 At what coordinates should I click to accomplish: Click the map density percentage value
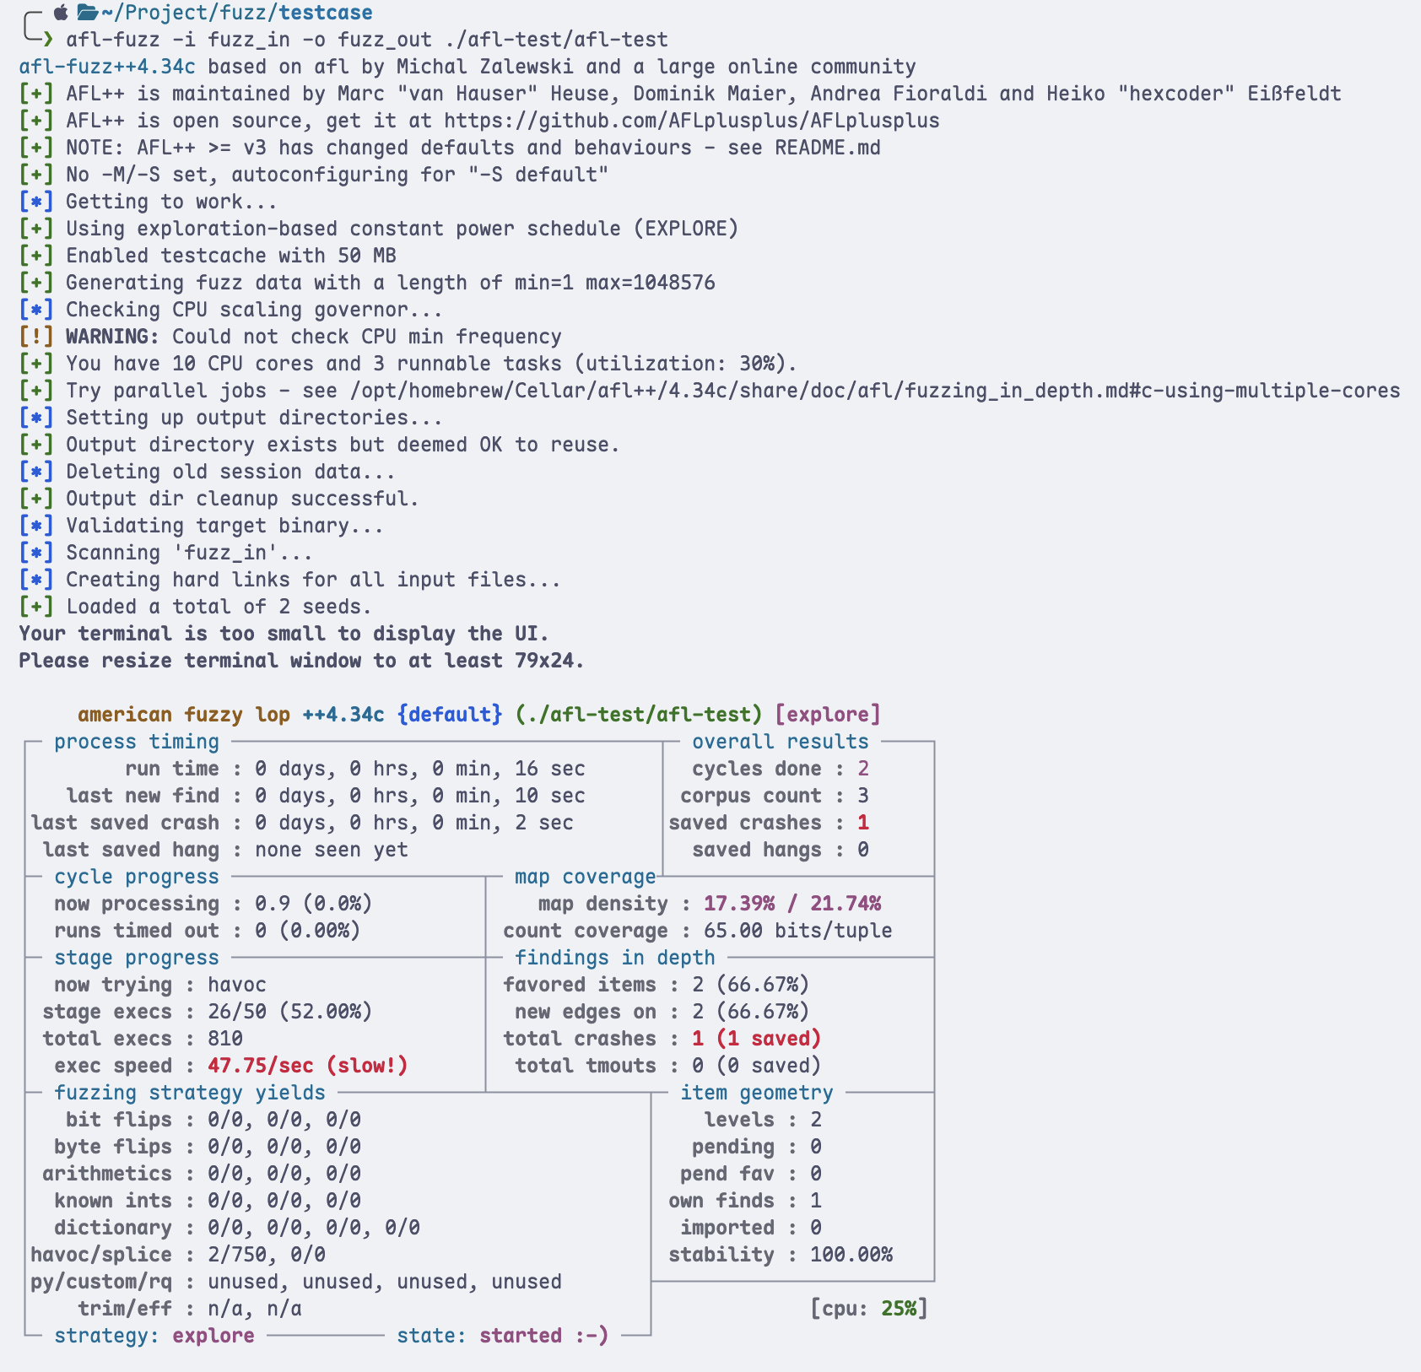(792, 904)
